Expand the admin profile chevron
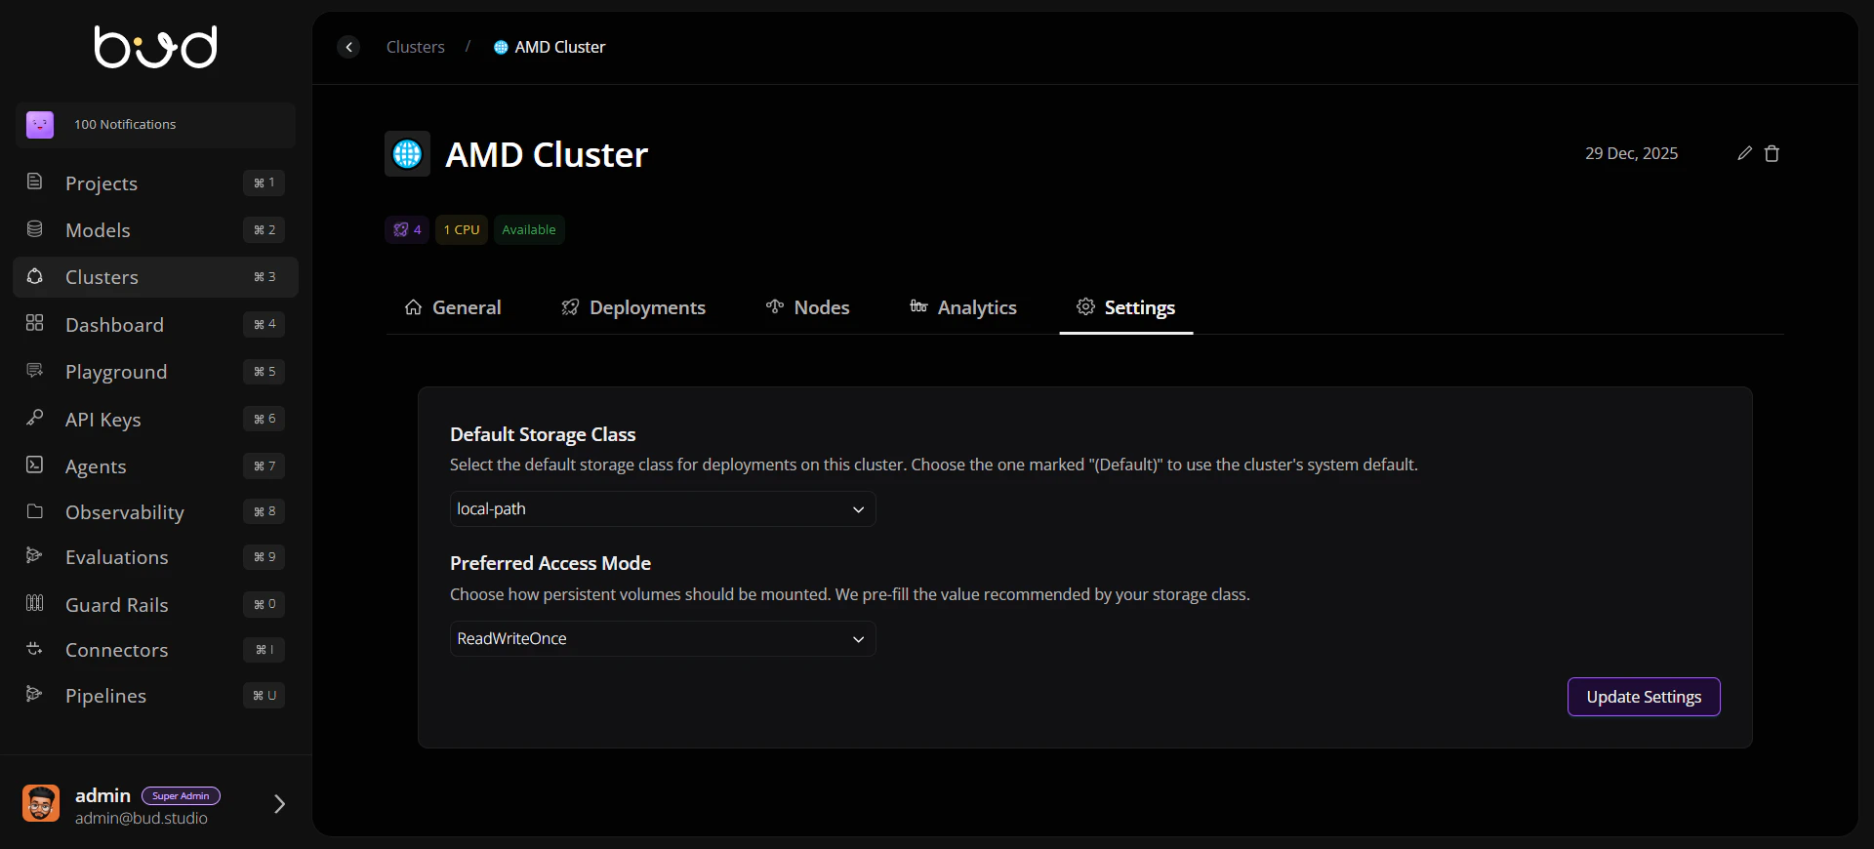 (x=279, y=804)
